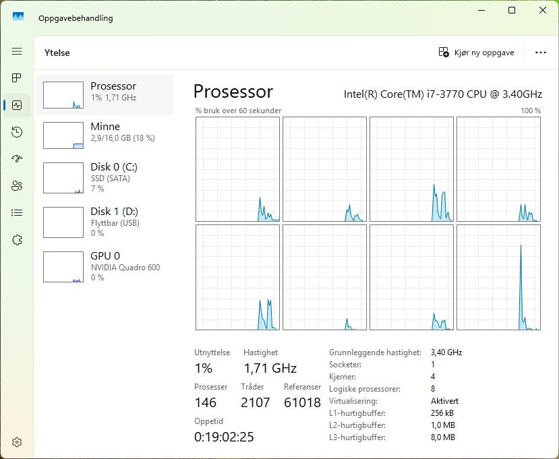This screenshot has width=559, height=459.
Task: Select Disk 1 (D:) USB entry
Action: pos(105,222)
